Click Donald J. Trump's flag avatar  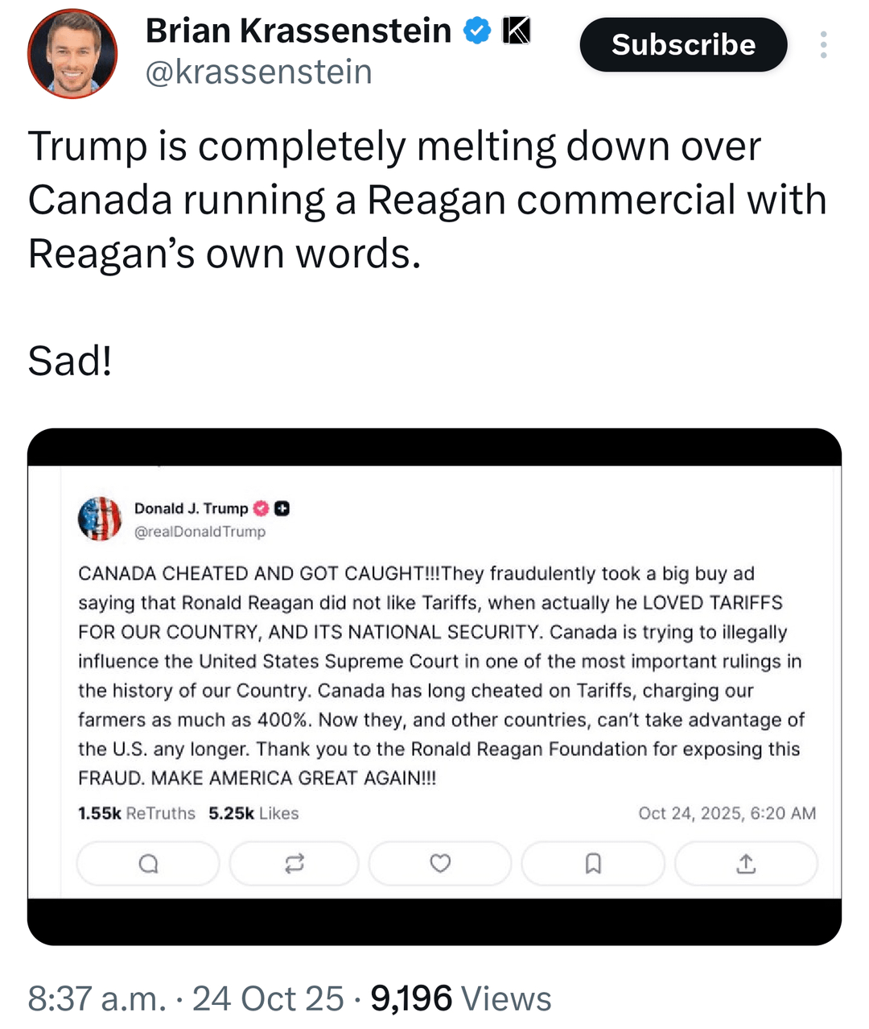click(x=100, y=519)
